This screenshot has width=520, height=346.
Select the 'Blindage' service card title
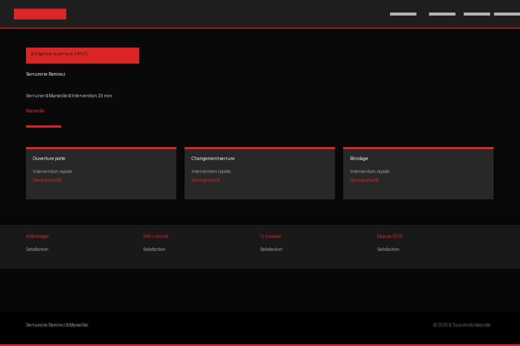359,159
